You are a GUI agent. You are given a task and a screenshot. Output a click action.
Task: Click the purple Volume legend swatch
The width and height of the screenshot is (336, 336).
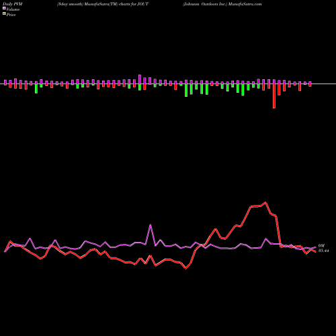(4, 9)
